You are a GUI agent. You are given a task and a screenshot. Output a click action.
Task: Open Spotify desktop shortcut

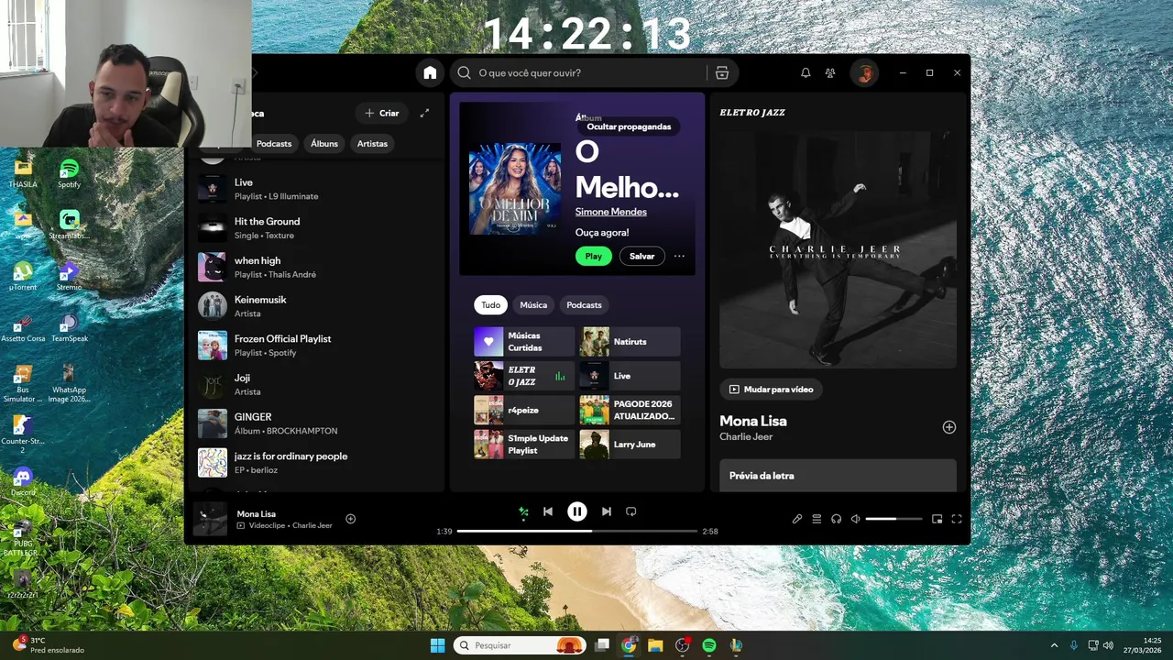(x=69, y=172)
